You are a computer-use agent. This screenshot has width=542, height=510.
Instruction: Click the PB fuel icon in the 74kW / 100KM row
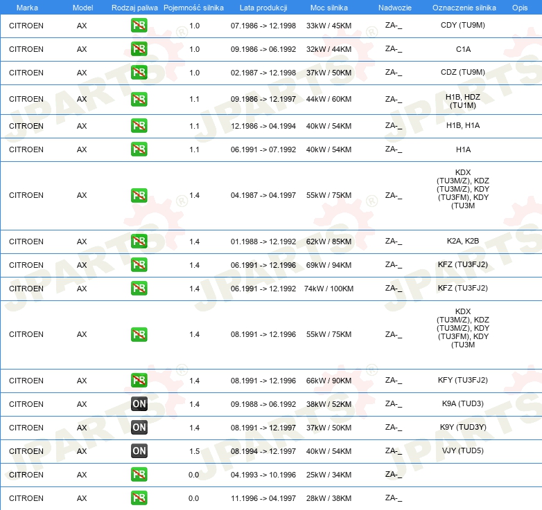pos(139,289)
